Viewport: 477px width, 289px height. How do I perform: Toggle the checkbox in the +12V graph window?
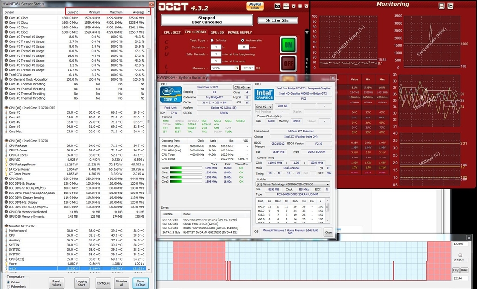(x=460, y=255)
